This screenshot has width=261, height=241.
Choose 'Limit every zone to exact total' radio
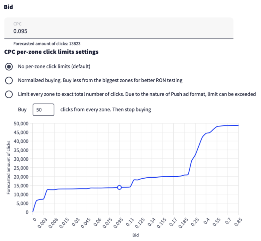coord(9,94)
